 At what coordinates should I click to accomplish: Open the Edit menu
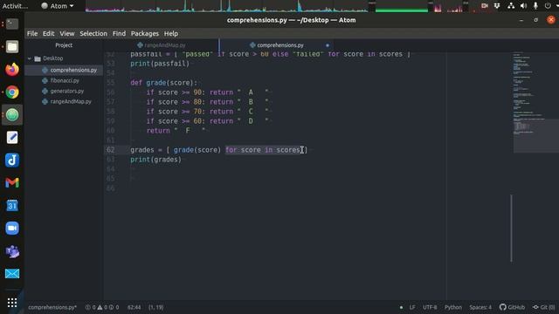(x=48, y=33)
